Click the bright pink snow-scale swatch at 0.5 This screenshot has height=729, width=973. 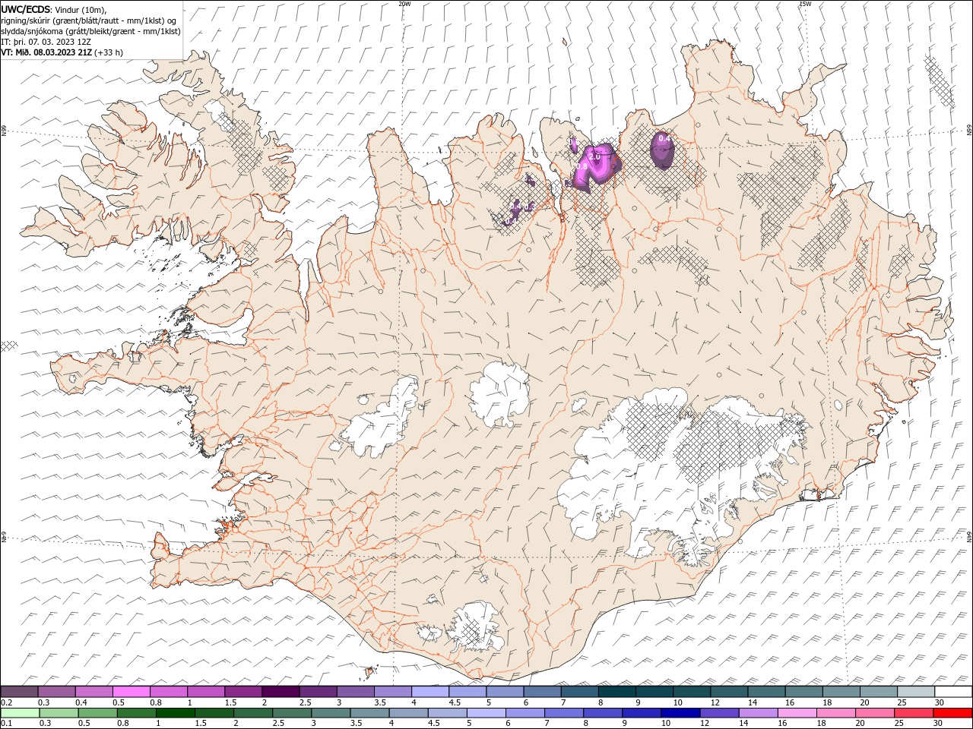click(x=132, y=692)
